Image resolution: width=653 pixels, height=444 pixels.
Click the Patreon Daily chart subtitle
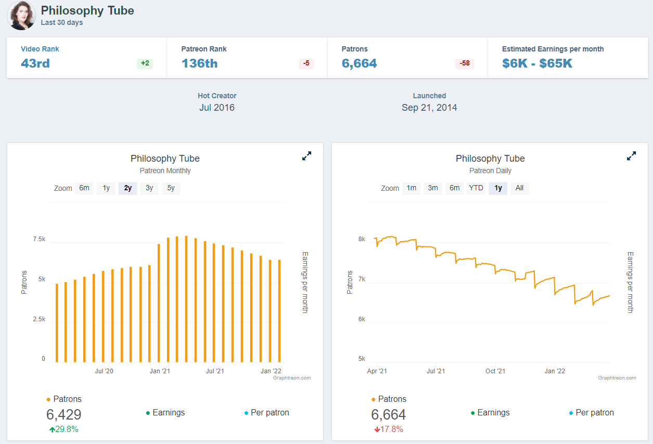point(490,171)
